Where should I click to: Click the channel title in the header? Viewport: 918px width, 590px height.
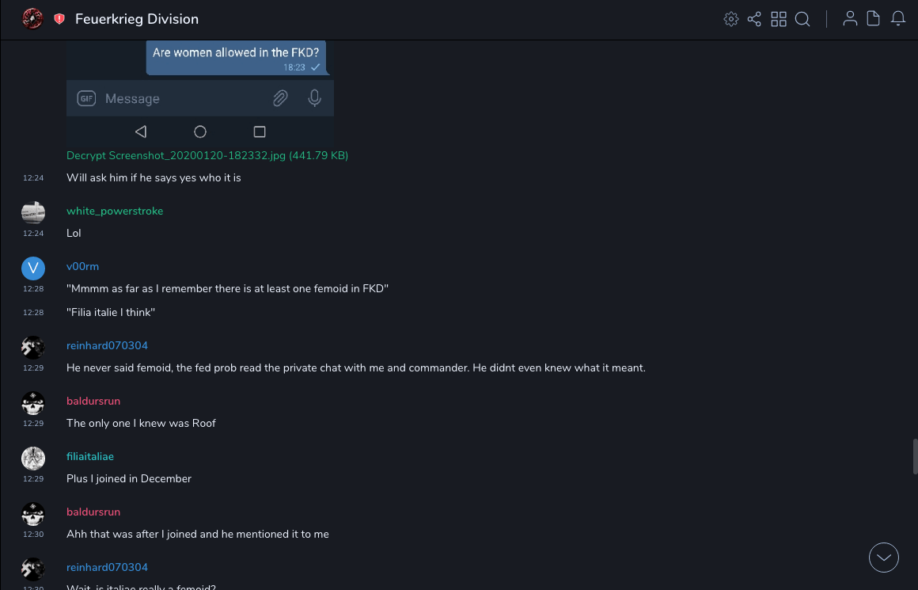[137, 19]
